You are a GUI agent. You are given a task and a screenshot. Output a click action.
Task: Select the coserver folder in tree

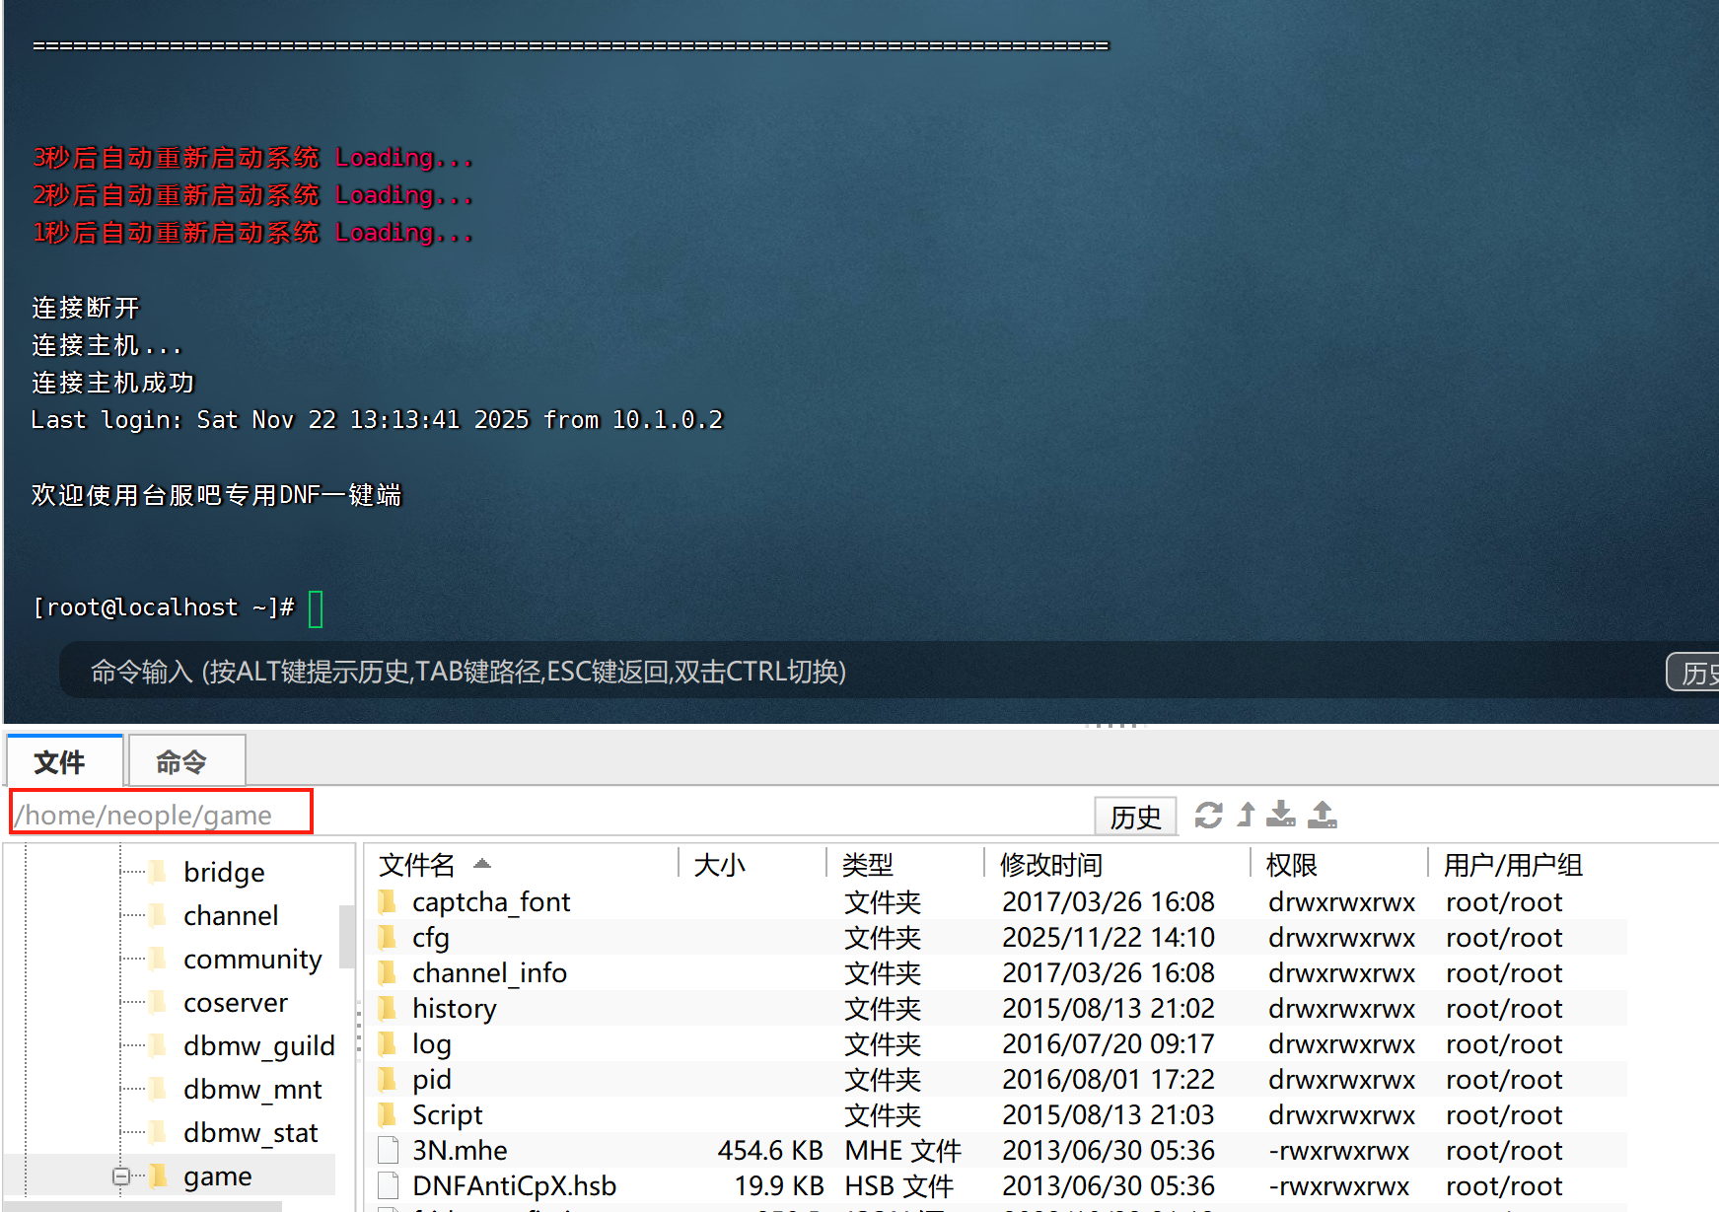click(236, 1003)
